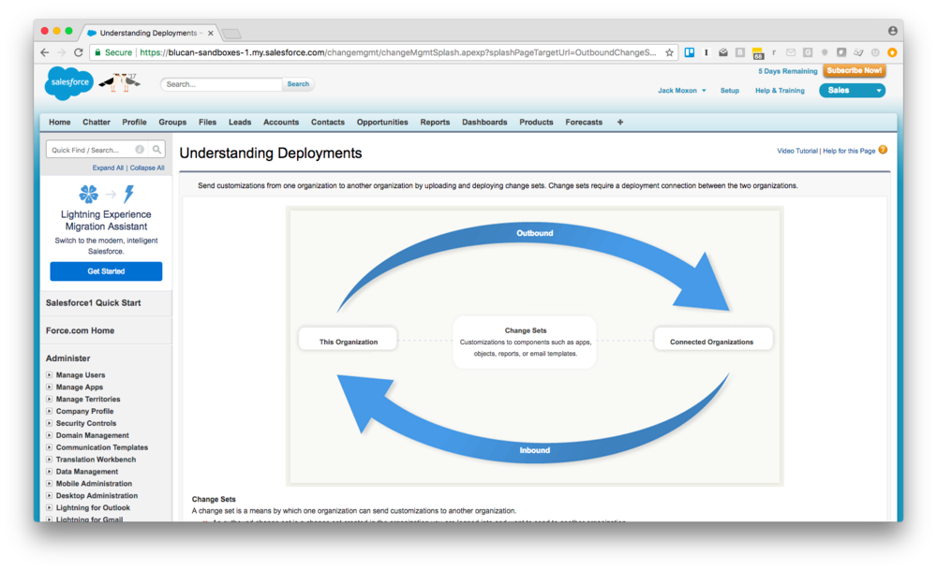Screen dimensions: 937x570
Task: Open the Instapaper "I" browser extension
Action: (x=706, y=52)
